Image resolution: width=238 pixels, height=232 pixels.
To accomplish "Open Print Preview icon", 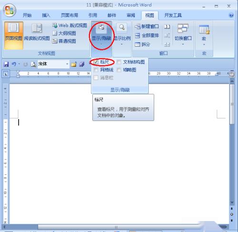I will pyautogui.click(x=33, y=64).
